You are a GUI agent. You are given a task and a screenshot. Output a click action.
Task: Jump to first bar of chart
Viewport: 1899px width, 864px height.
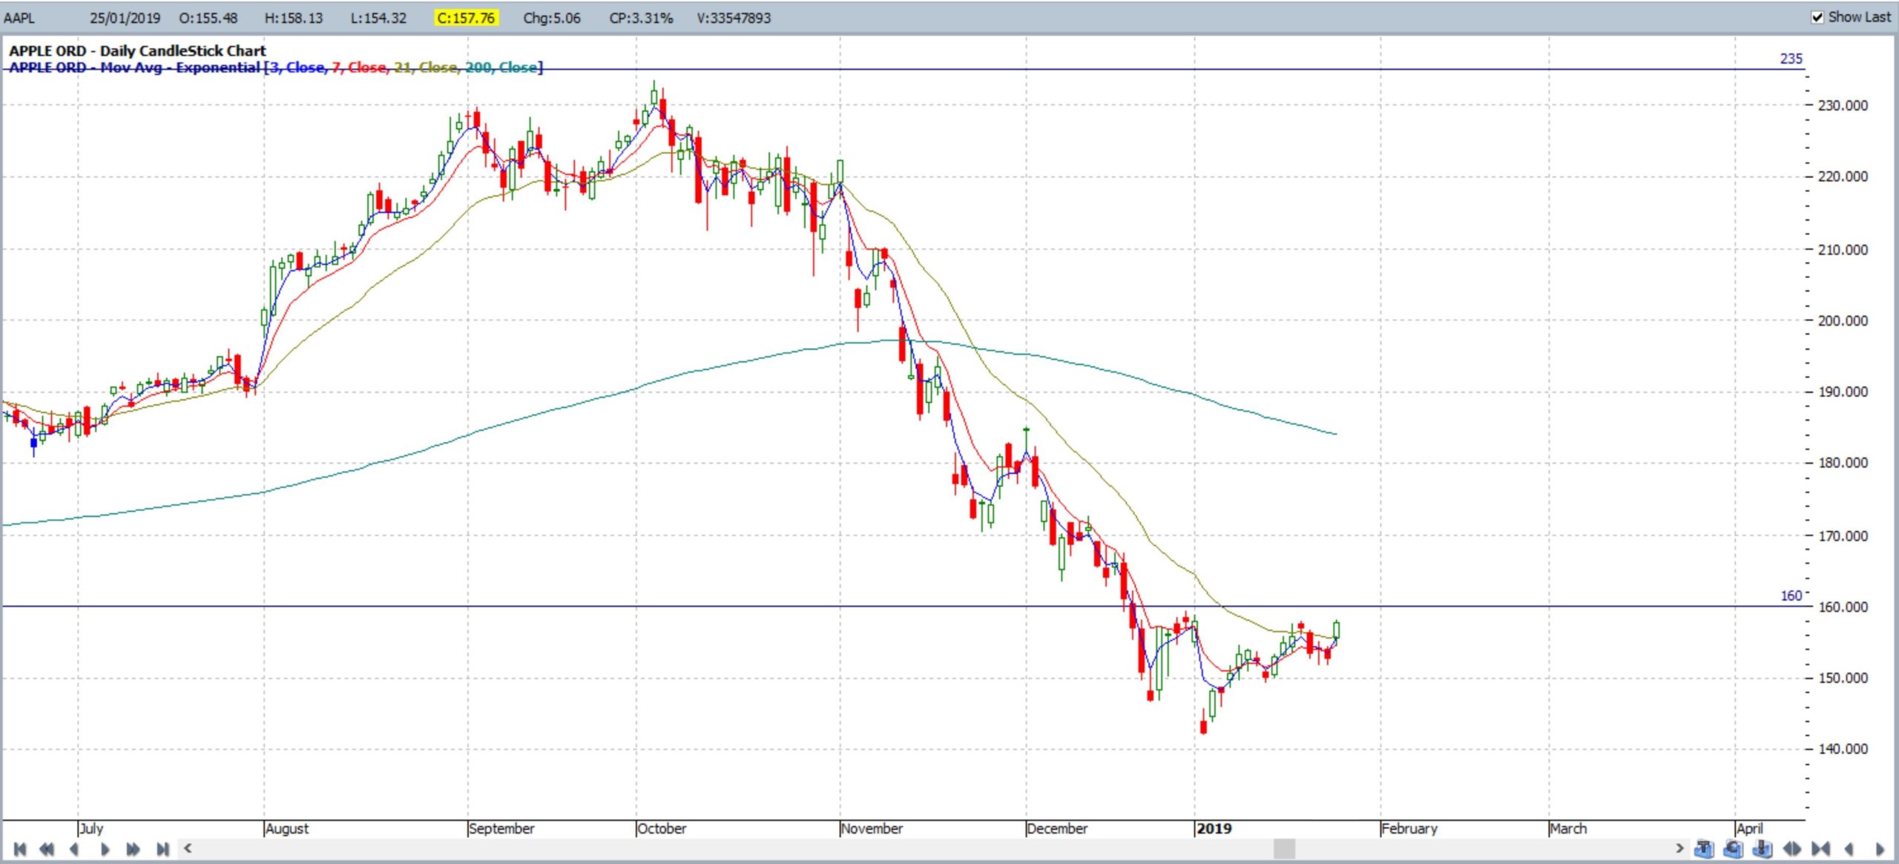point(20,848)
